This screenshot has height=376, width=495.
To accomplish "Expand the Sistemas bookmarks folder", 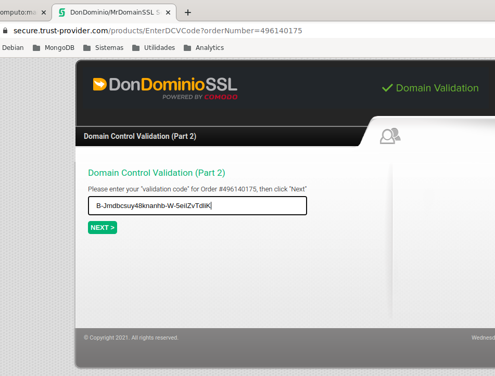I will tap(103, 48).
